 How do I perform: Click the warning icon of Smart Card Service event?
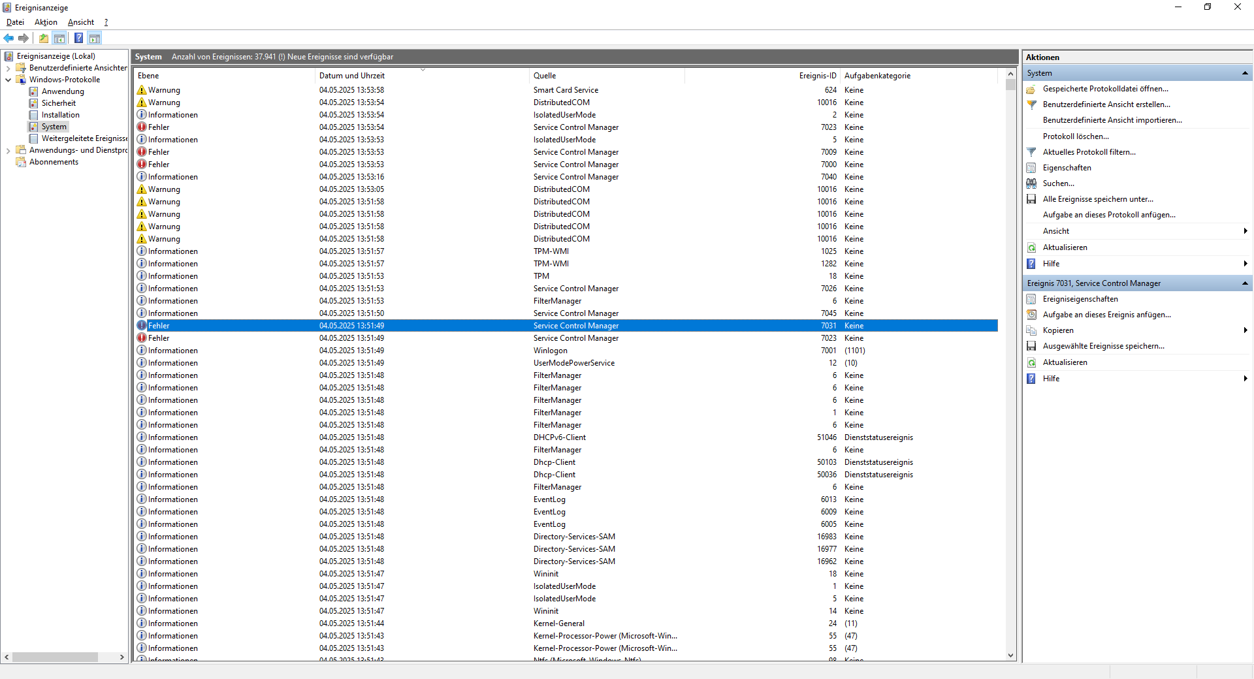tap(142, 90)
